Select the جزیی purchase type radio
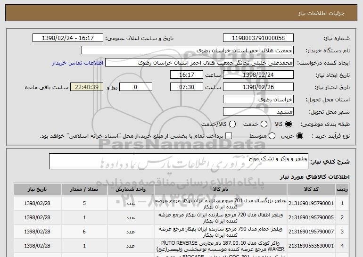Image resolution: width=363 pixels, height=257 pixels. pos(299,136)
